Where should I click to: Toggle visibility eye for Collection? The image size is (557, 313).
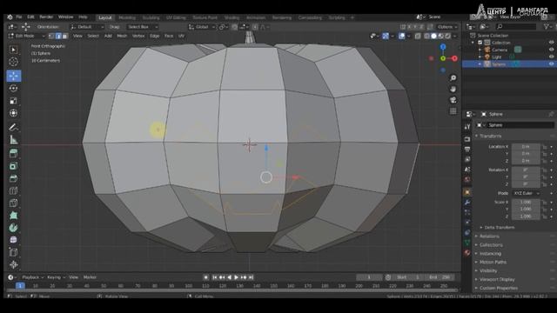[551, 43]
